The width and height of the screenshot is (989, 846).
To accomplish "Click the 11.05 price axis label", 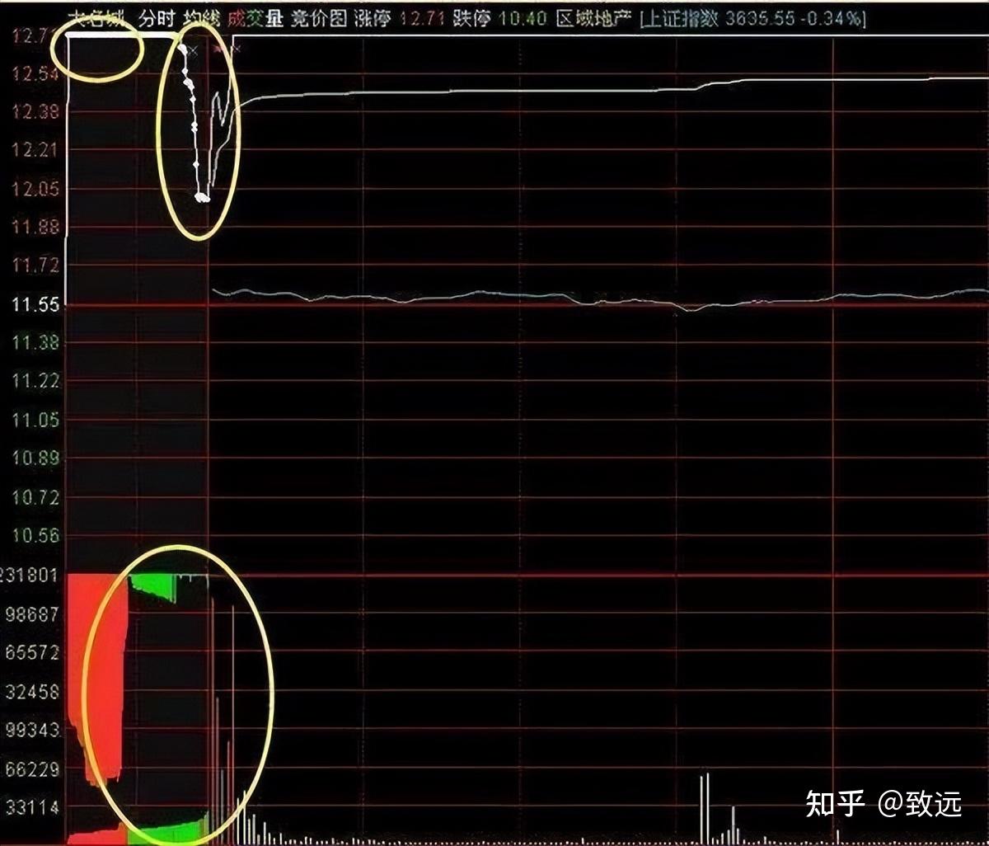I will [35, 421].
